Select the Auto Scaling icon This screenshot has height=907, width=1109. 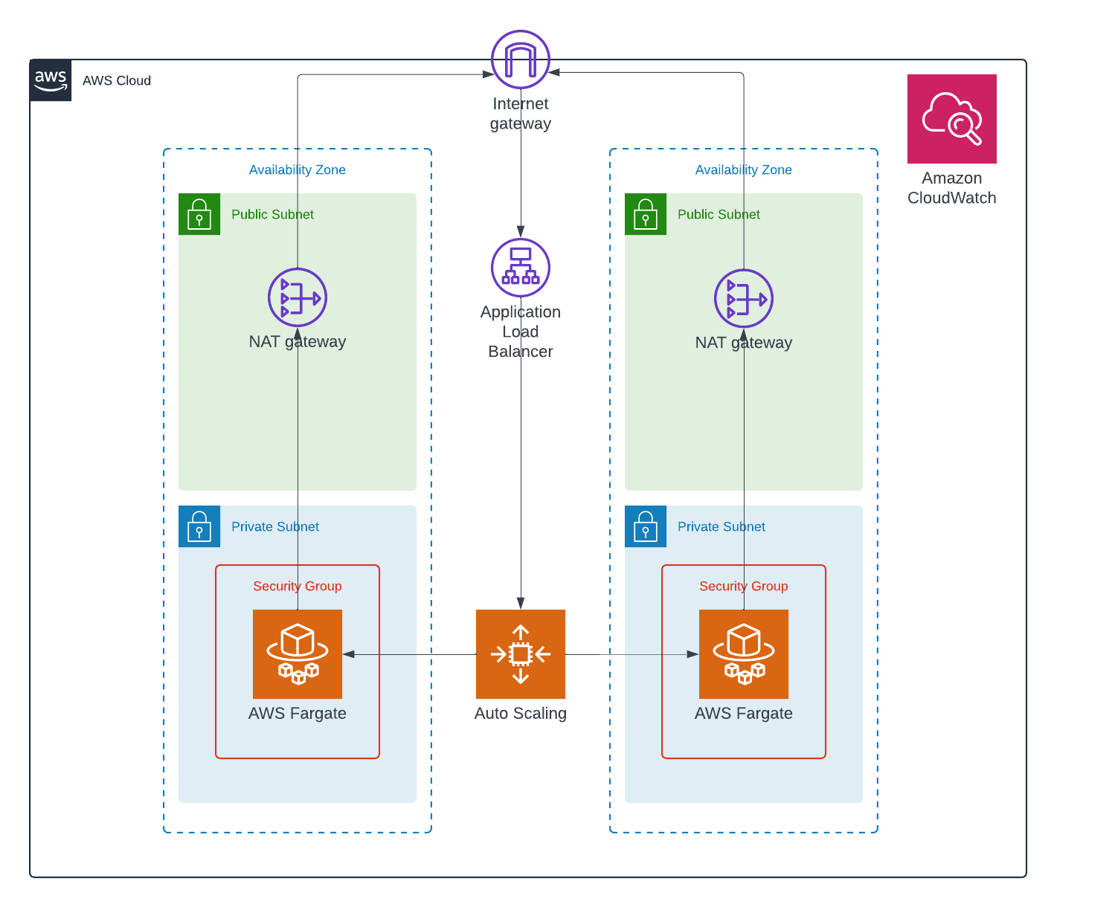[521, 654]
